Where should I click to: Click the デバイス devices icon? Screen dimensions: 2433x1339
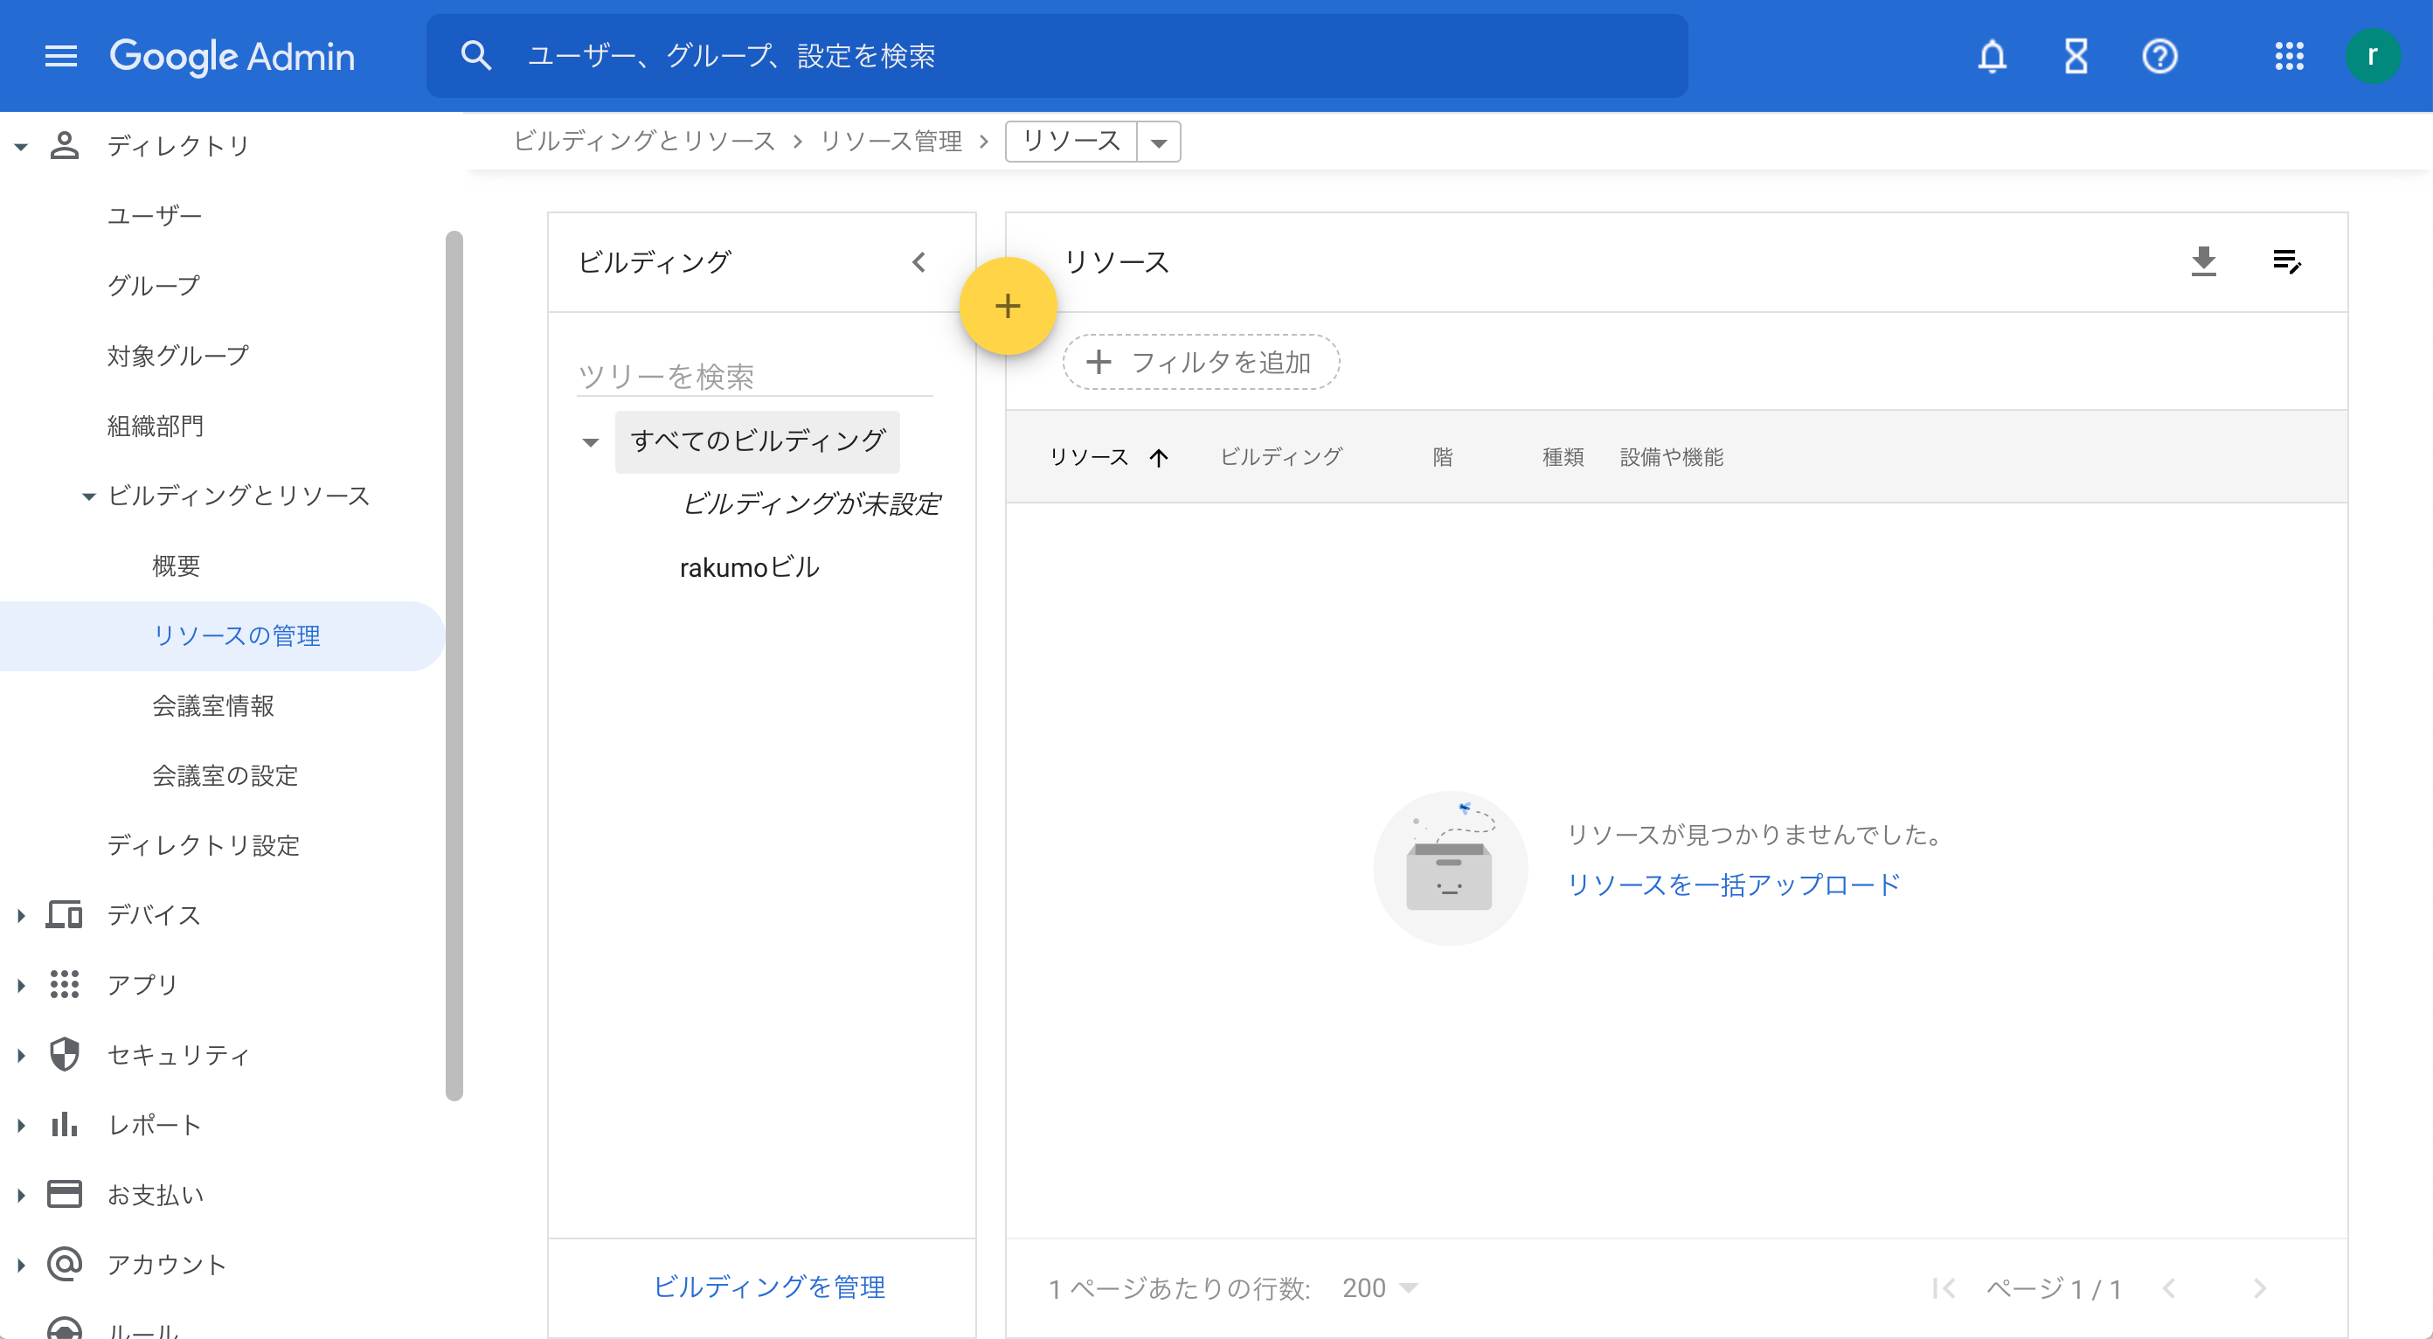click(64, 914)
